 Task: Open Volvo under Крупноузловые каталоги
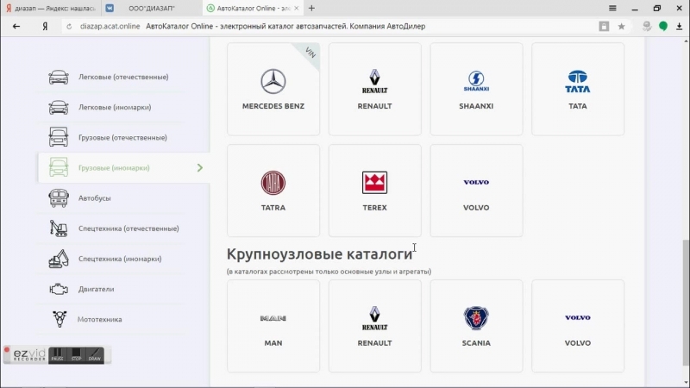(x=577, y=326)
